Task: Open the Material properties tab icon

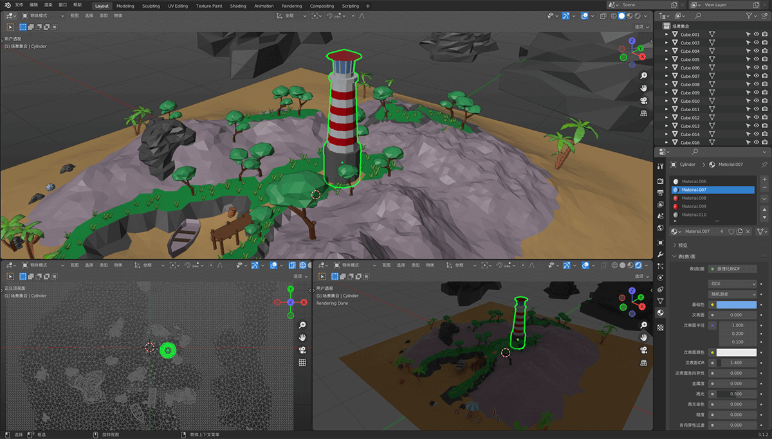Action: click(x=661, y=313)
